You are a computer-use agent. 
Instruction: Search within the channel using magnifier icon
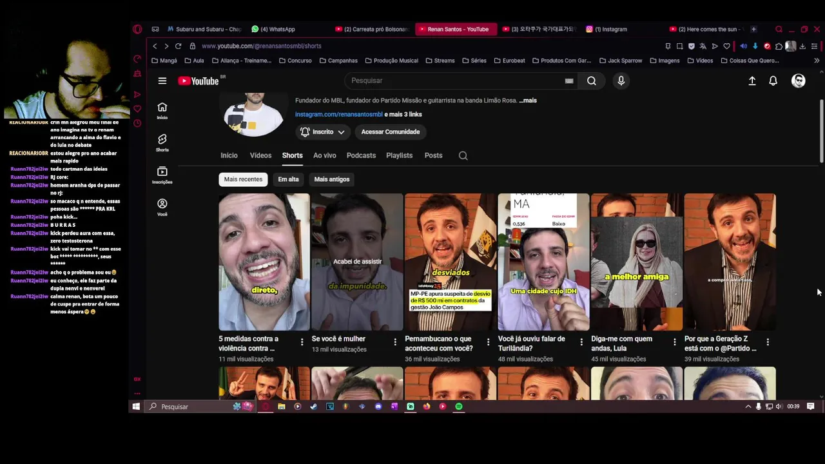pos(463,155)
